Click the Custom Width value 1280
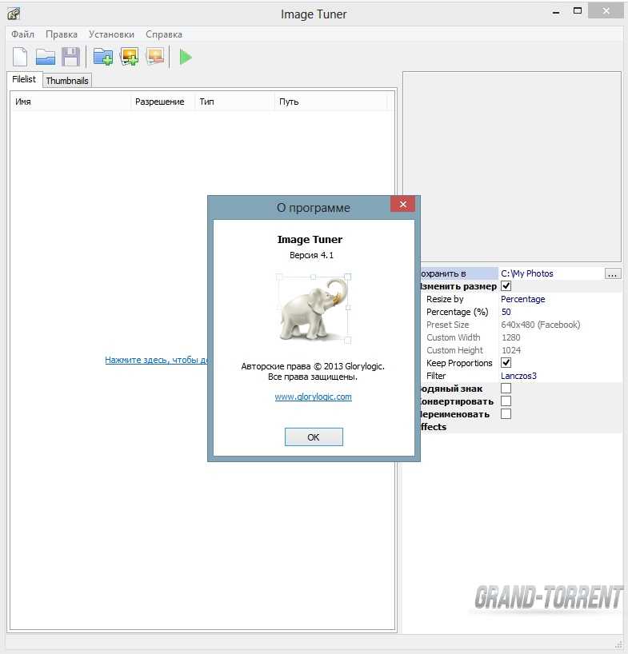Screen dimensions: 628x654 point(560,337)
